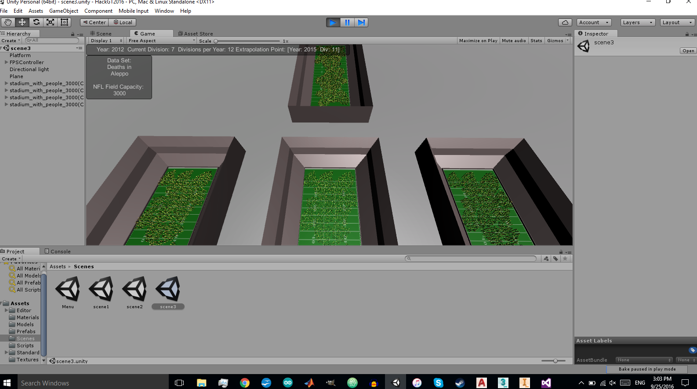Select the scene1 asset

click(101, 292)
